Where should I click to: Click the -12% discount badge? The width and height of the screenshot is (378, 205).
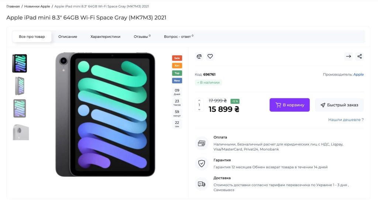[235, 101]
